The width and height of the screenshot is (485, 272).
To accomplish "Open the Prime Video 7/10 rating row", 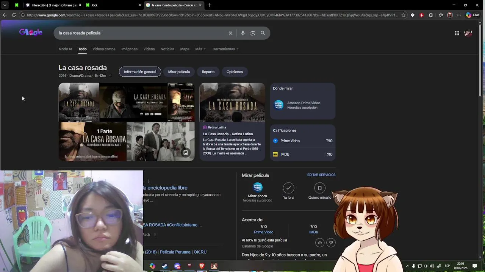I will [303, 141].
